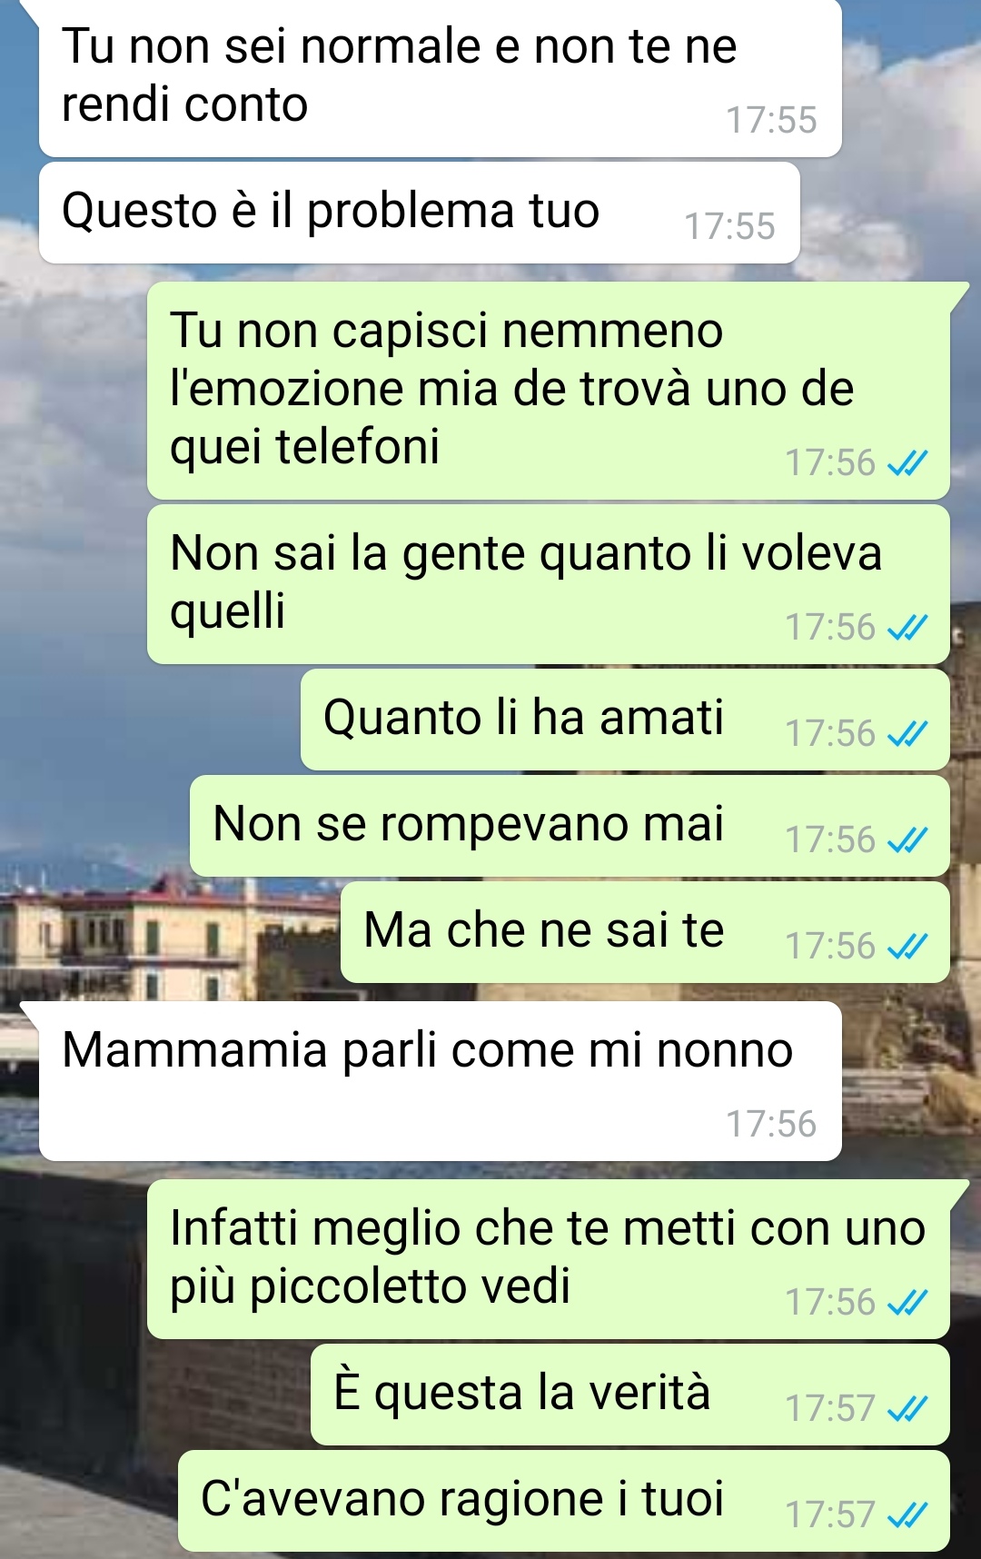Tap double check on 'più piccoletto vedi' message

tap(907, 1303)
